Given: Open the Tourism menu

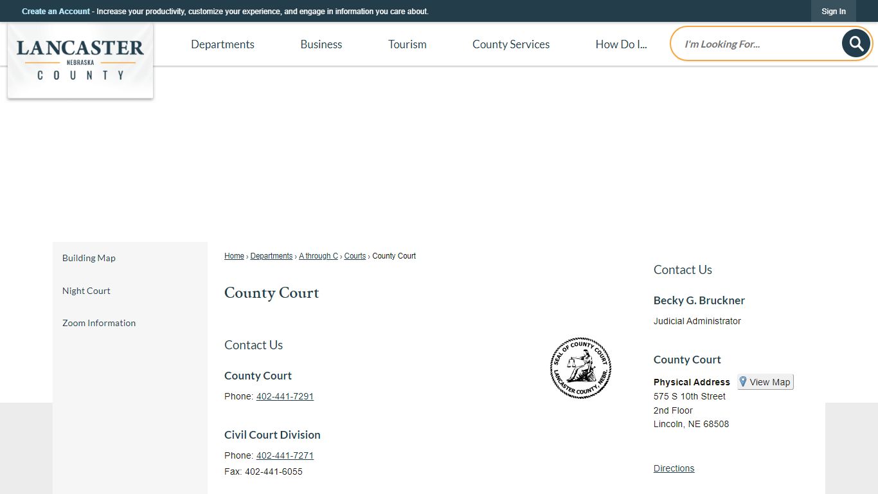Looking at the screenshot, I should 408,44.
